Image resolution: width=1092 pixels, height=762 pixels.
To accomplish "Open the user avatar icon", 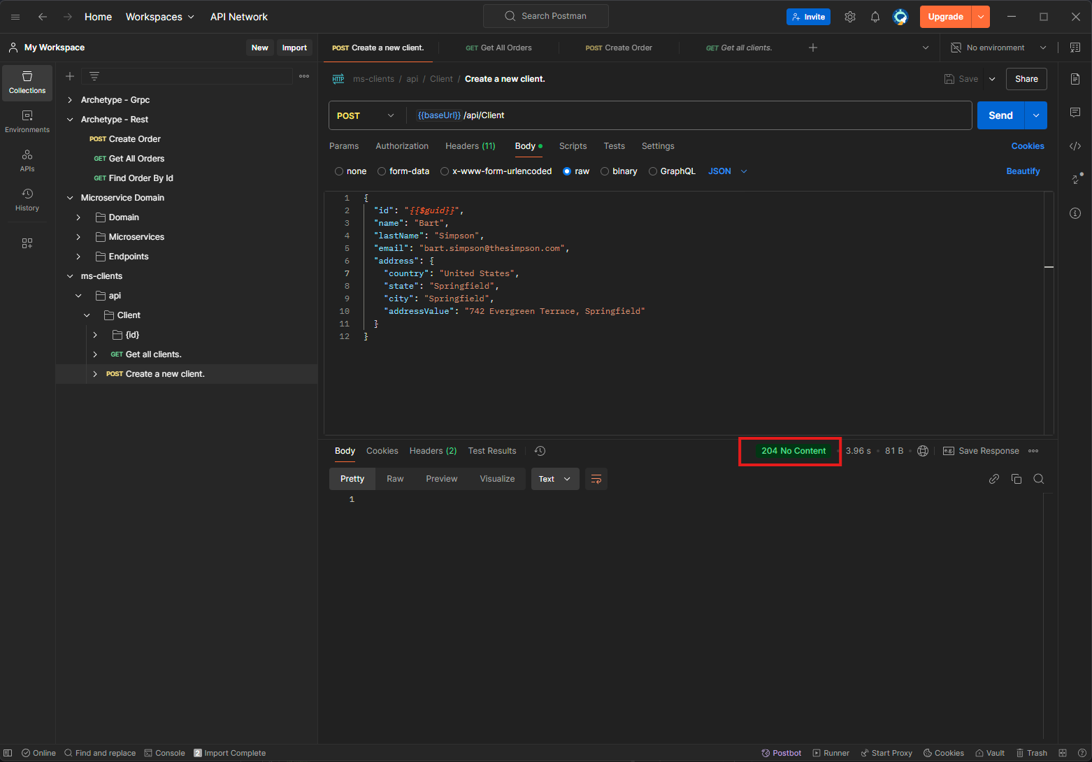I will tap(900, 17).
